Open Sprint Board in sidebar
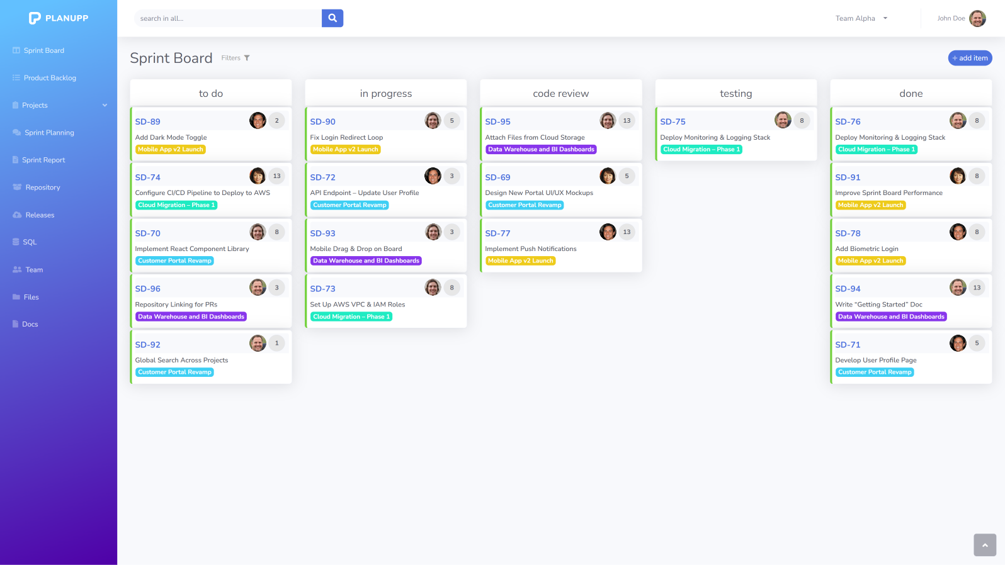The width and height of the screenshot is (1005, 565). (44, 50)
